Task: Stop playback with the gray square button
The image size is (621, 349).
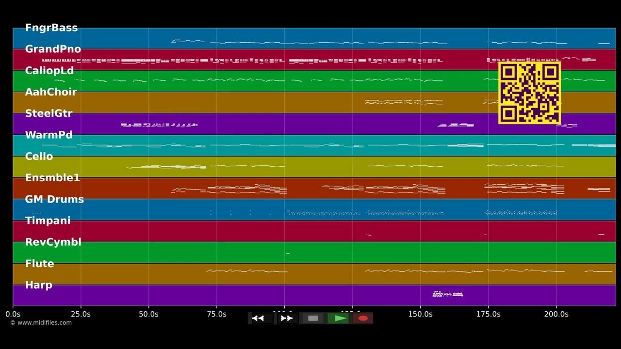Action: 313,318
